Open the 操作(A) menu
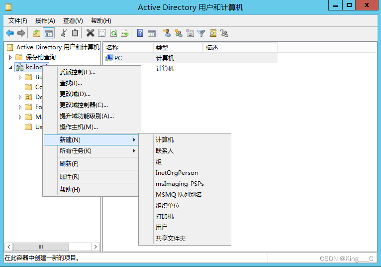This screenshot has height=267, width=381. tap(45, 21)
